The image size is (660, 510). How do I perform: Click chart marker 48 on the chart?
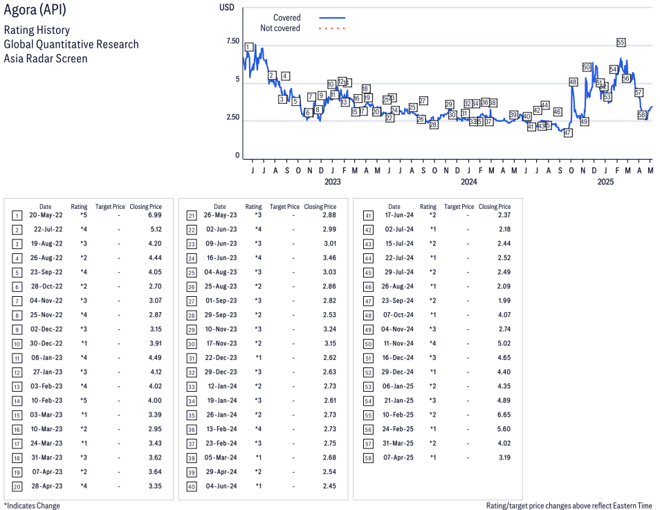573,82
